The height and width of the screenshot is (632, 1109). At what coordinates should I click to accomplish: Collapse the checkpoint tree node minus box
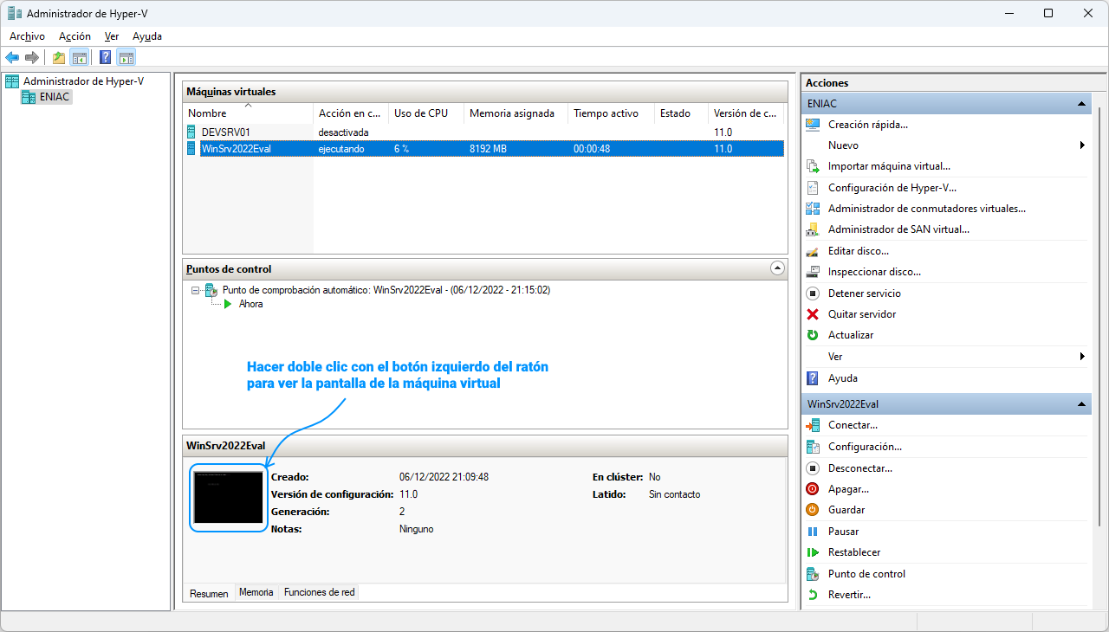[196, 290]
